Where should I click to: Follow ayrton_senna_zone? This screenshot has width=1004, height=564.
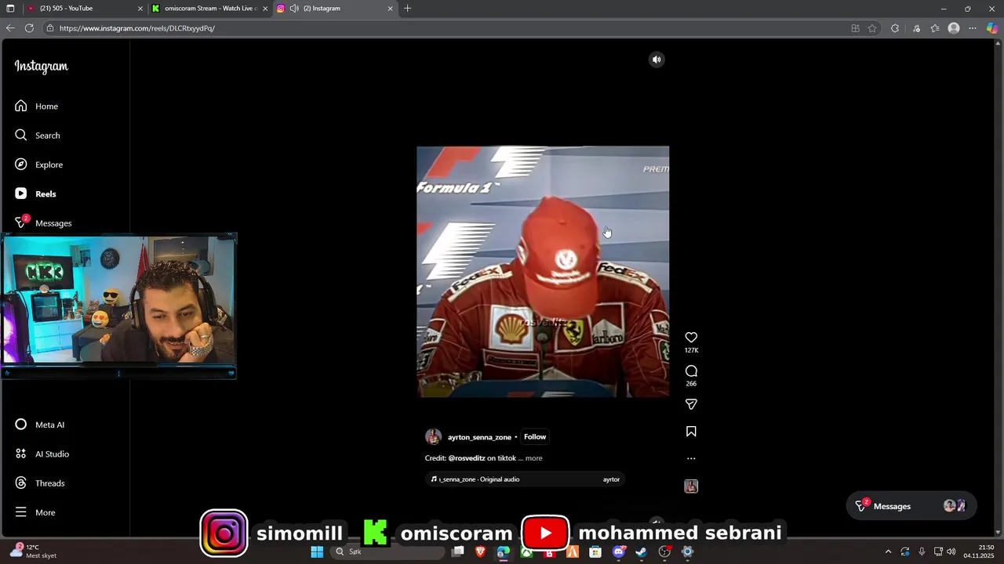[x=535, y=437]
